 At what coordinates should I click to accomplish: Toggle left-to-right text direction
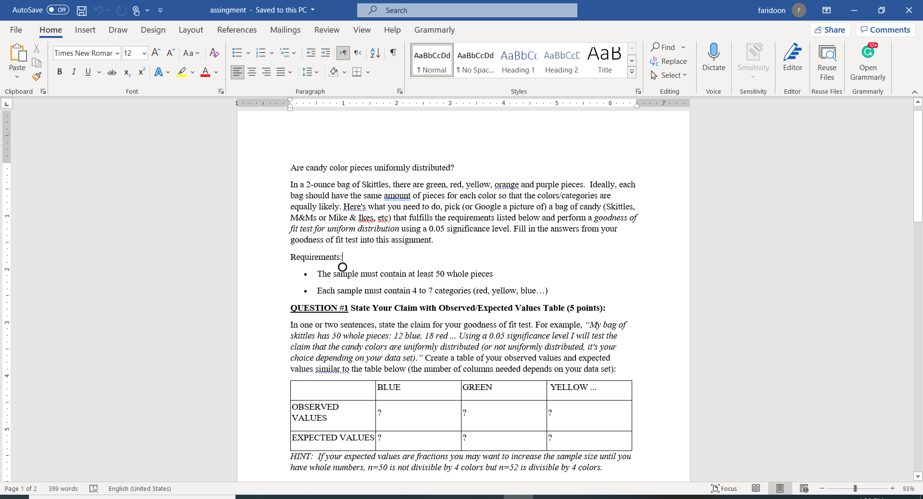click(x=343, y=53)
